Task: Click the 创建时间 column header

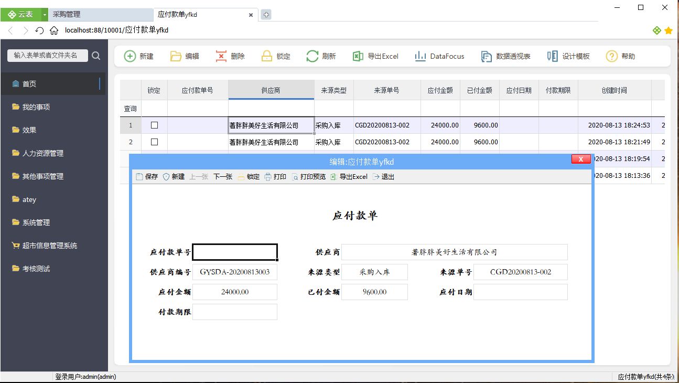Action: coord(615,90)
